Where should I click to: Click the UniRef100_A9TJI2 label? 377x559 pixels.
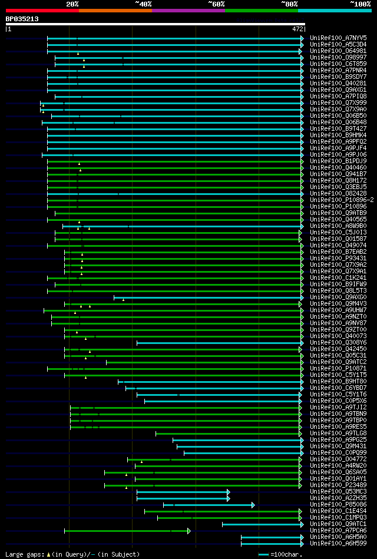[338, 407]
